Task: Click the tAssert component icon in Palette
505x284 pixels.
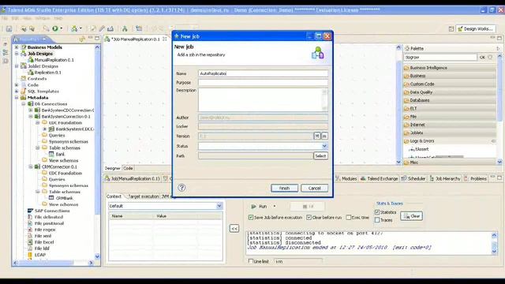Action: point(411,149)
